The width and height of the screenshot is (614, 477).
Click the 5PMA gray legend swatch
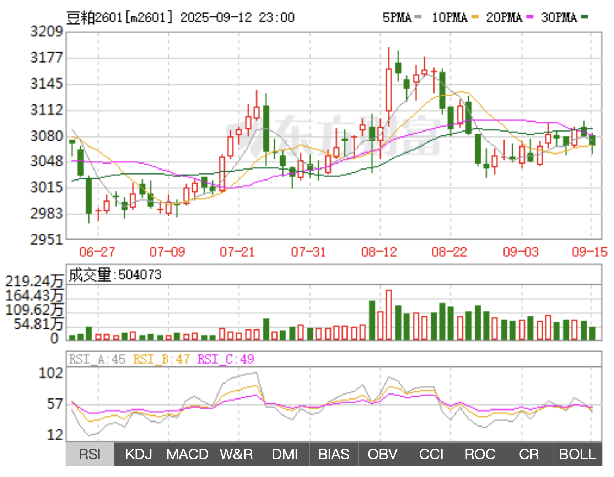(418, 17)
